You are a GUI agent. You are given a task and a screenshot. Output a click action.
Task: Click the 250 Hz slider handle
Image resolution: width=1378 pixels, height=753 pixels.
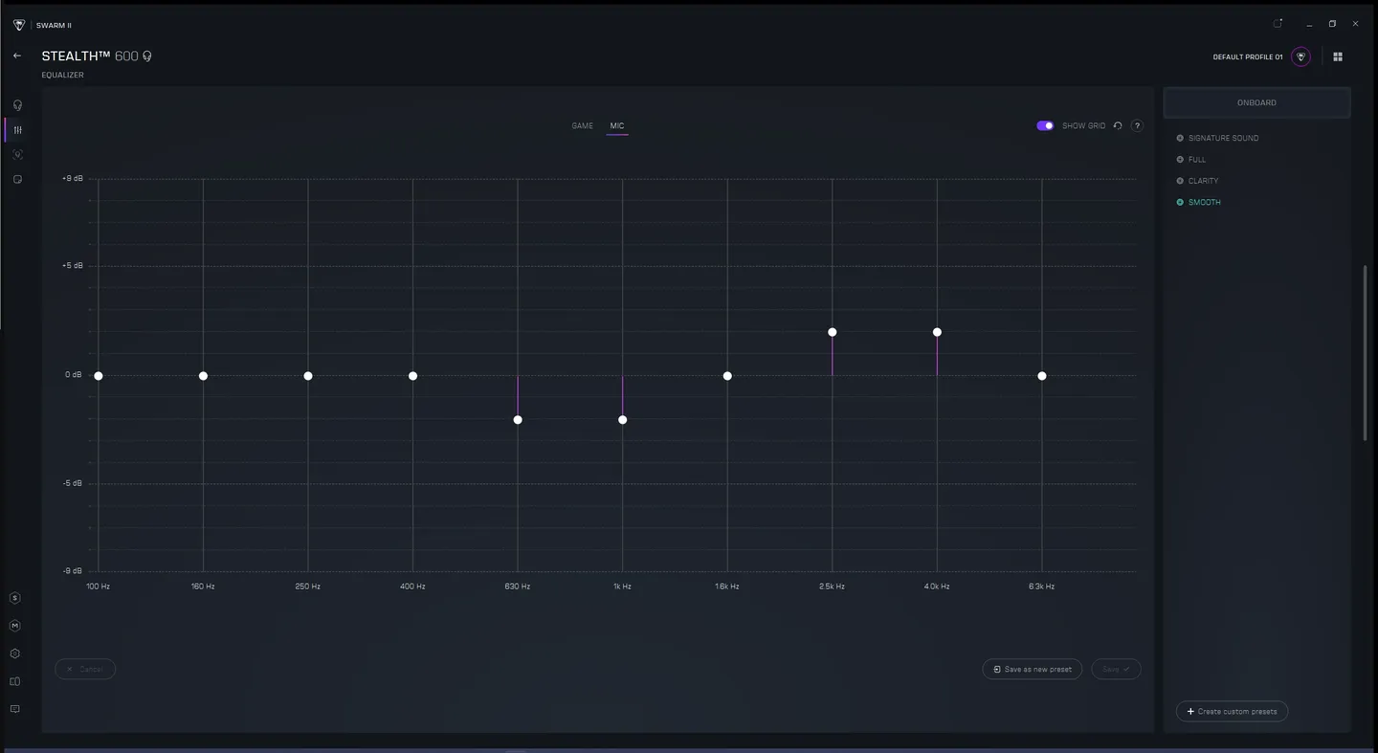(308, 376)
